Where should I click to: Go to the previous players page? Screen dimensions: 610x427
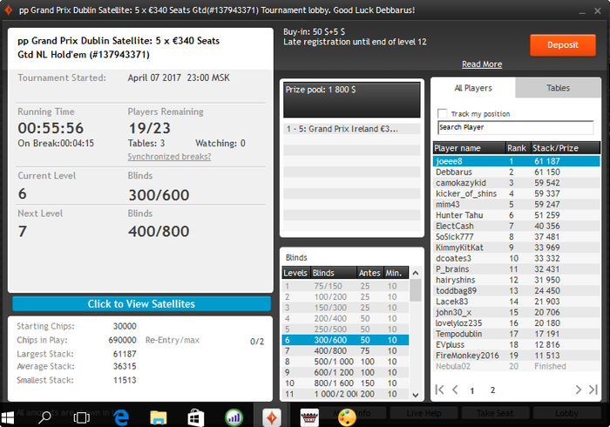point(455,390)
